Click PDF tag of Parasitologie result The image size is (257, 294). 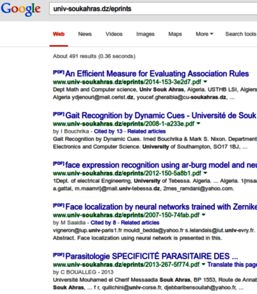[59, 255]
